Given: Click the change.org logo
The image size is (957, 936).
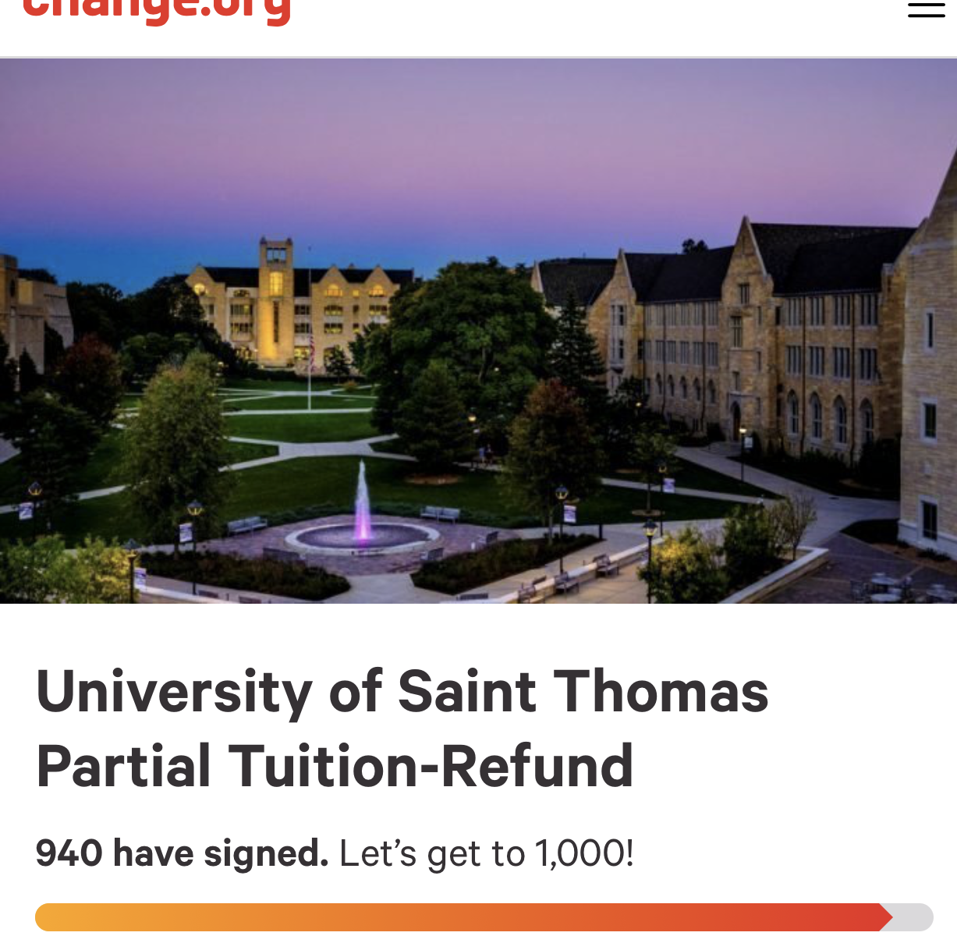Looking at the screenshot, I should point(157,11).
